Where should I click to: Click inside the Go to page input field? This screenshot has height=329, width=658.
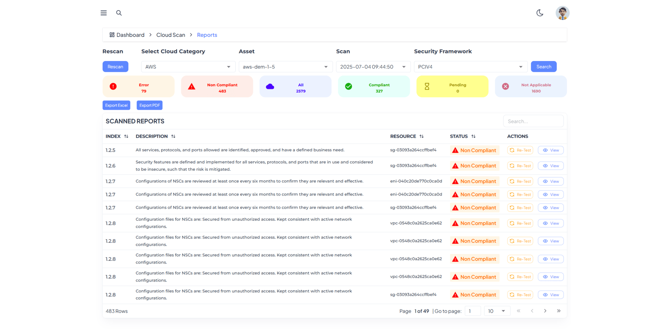coord(472,311)
